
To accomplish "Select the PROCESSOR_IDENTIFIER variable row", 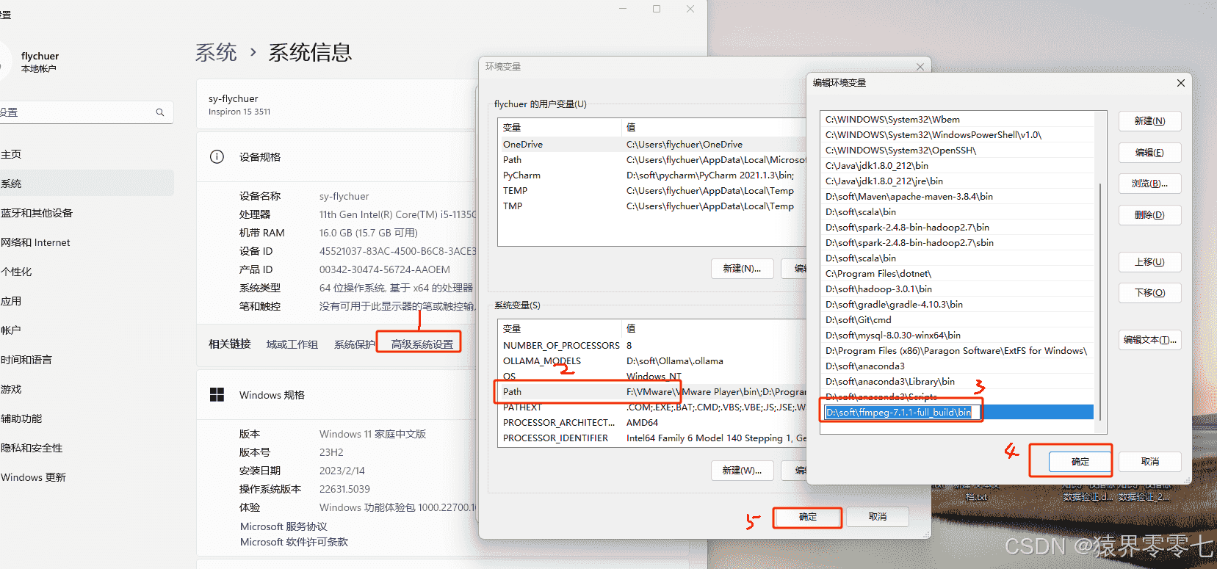I will click(652, 438).
